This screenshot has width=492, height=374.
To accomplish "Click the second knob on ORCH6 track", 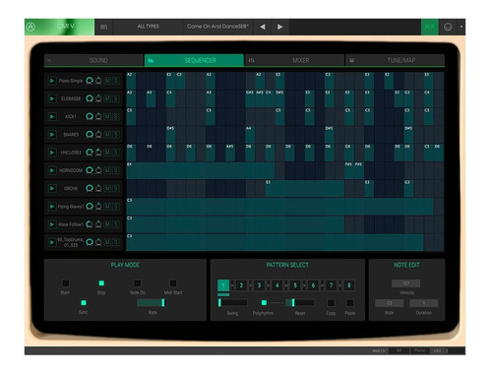I will [98, 188].
